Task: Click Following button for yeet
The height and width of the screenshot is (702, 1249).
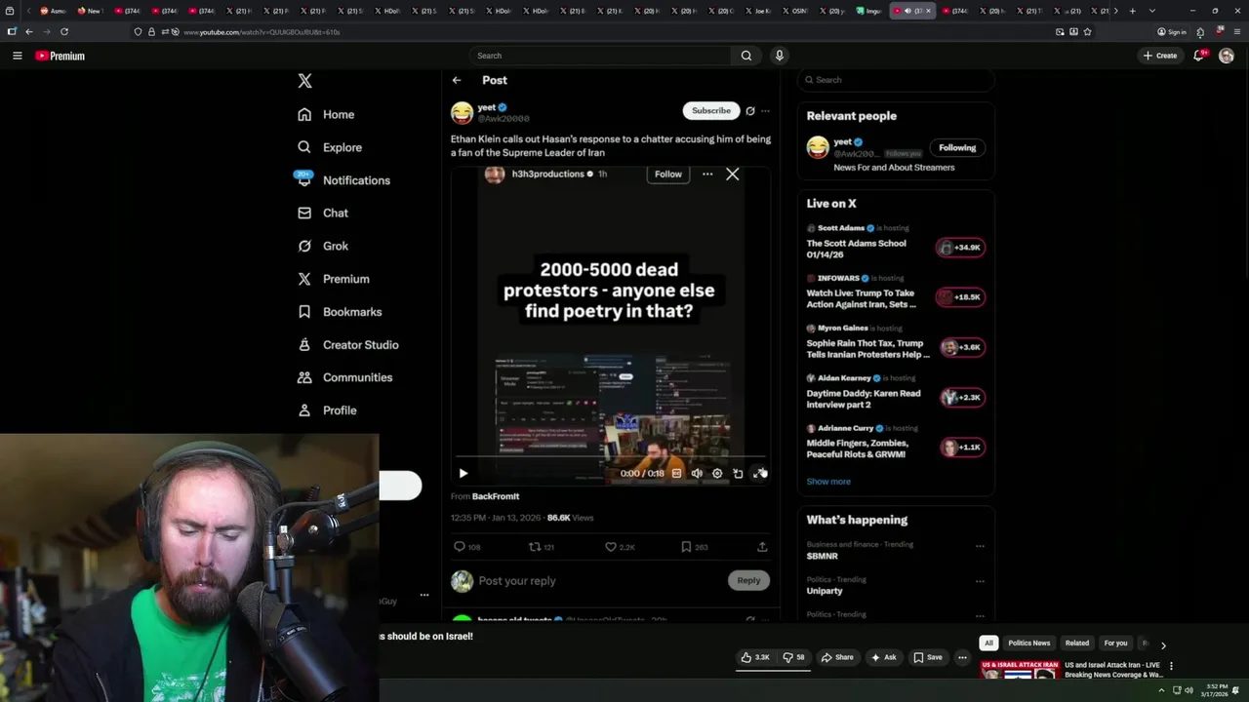Action: coord(957,147)
